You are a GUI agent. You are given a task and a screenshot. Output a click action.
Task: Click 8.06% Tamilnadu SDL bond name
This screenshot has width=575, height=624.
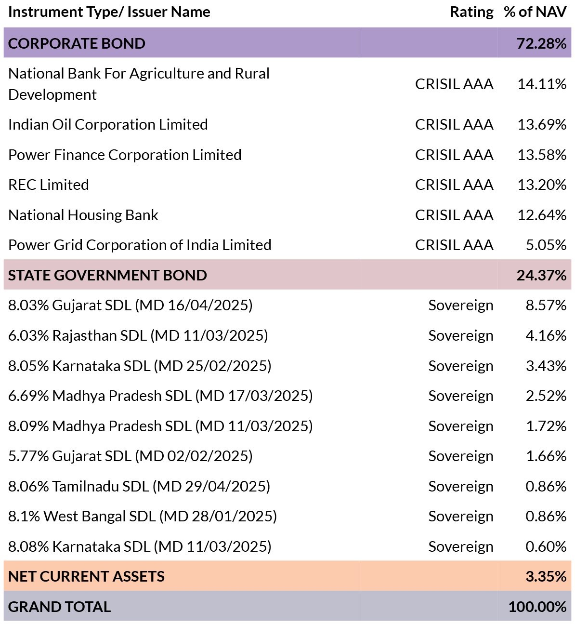tap(139, 486)
